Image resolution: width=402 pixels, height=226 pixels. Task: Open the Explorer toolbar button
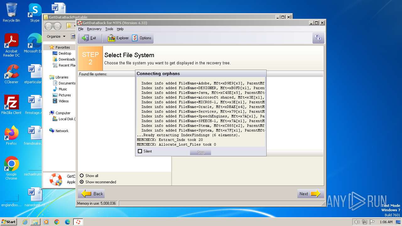(x=118, y=38)
